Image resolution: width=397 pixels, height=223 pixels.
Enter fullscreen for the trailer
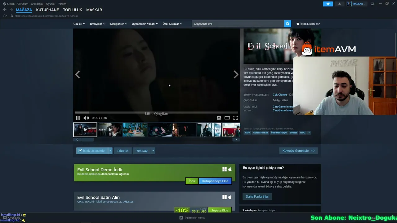(x=235, y=118)
